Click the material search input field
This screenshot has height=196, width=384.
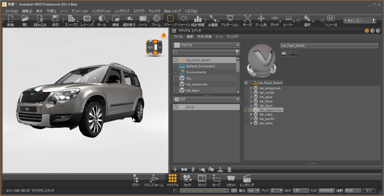tap(204, 52)
